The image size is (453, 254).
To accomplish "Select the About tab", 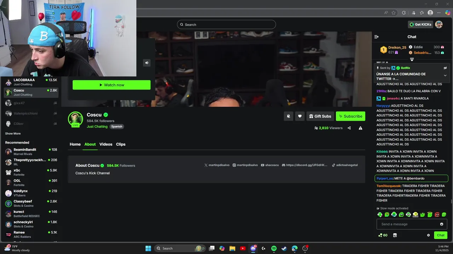I will coord(90,144).
